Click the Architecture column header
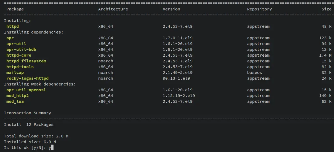Viewport: 334px width, 152px height. coord(113,9)
